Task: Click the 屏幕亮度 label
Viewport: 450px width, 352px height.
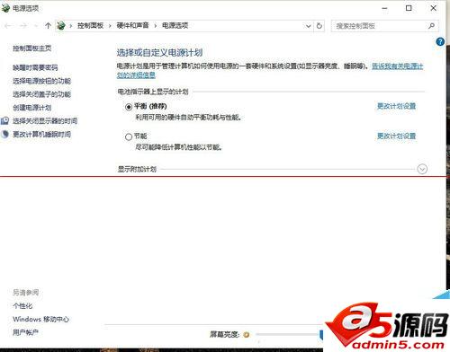Action: 225,334
